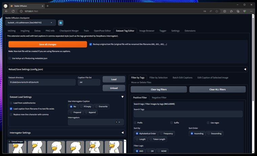Open the read aloud icon
The image size is (257, 156).
(211, 11)
